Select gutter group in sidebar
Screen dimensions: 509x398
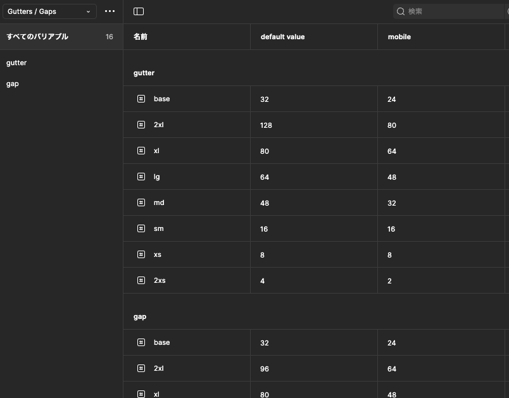point(16,63)
